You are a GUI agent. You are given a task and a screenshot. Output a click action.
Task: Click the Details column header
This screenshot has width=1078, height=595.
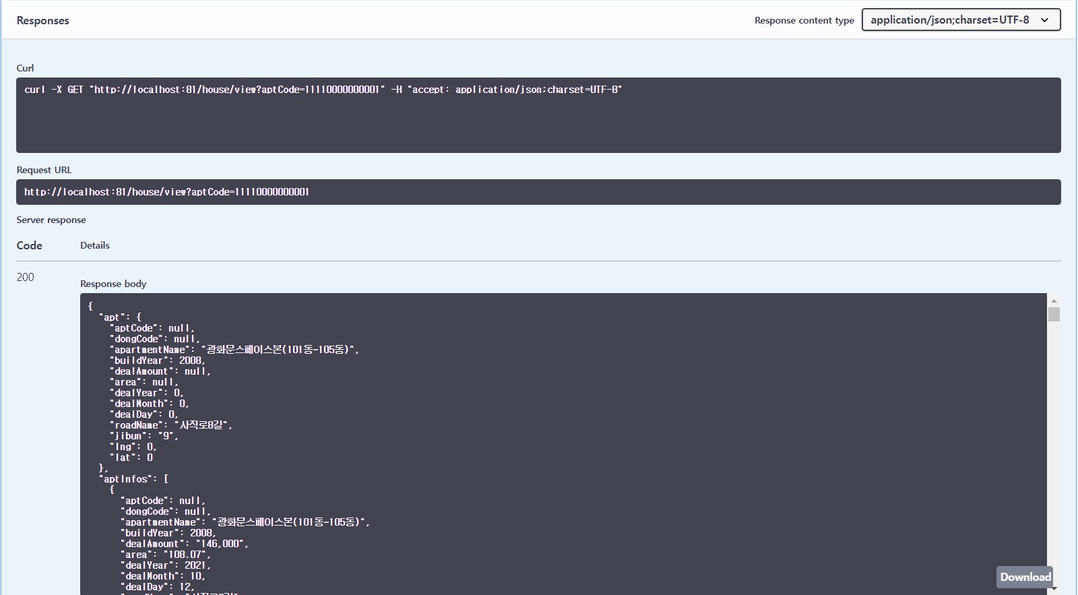pos(95,245)
